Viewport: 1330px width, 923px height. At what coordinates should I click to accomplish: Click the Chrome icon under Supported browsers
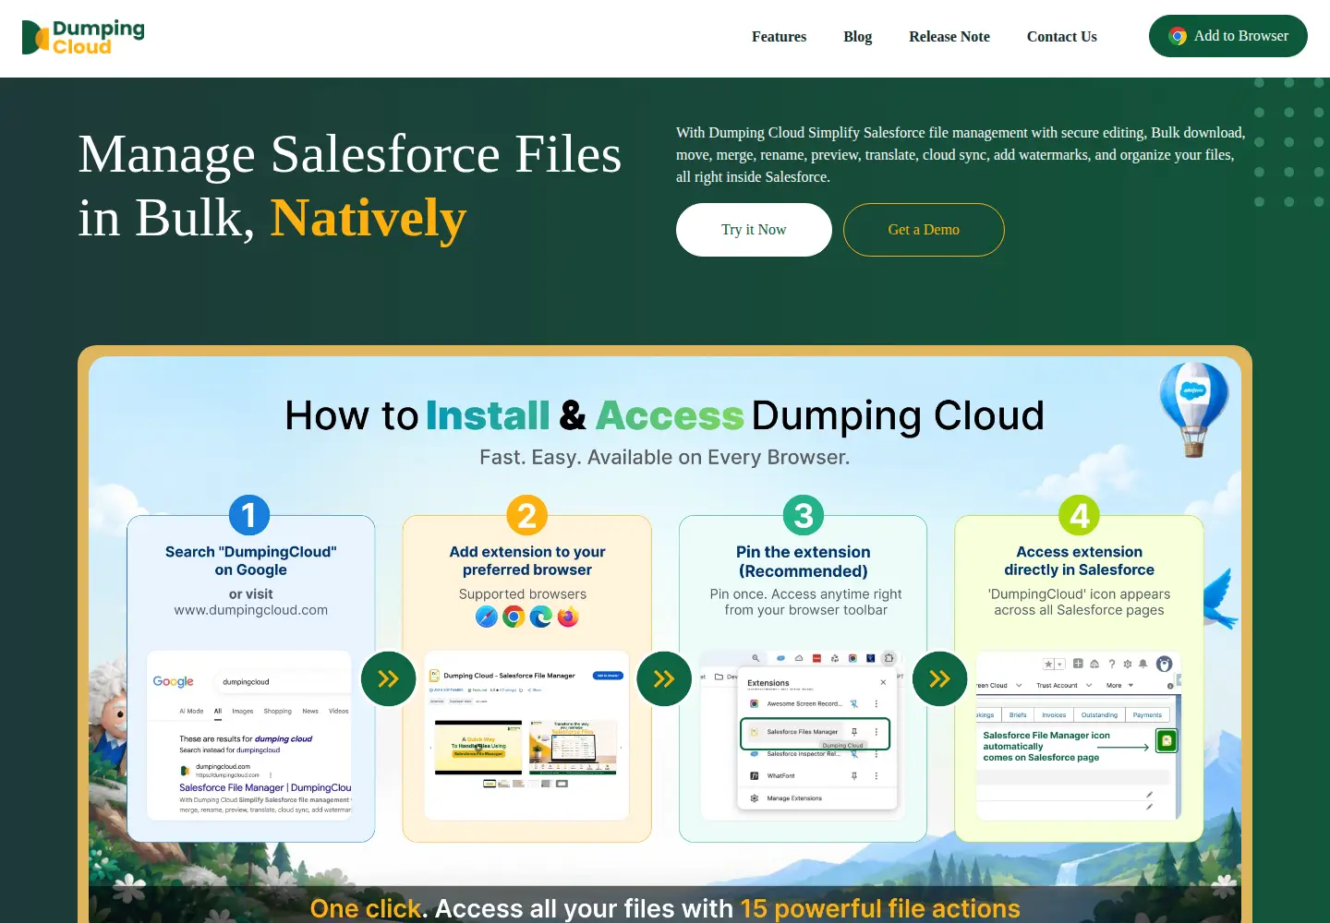tap(514, 617)
